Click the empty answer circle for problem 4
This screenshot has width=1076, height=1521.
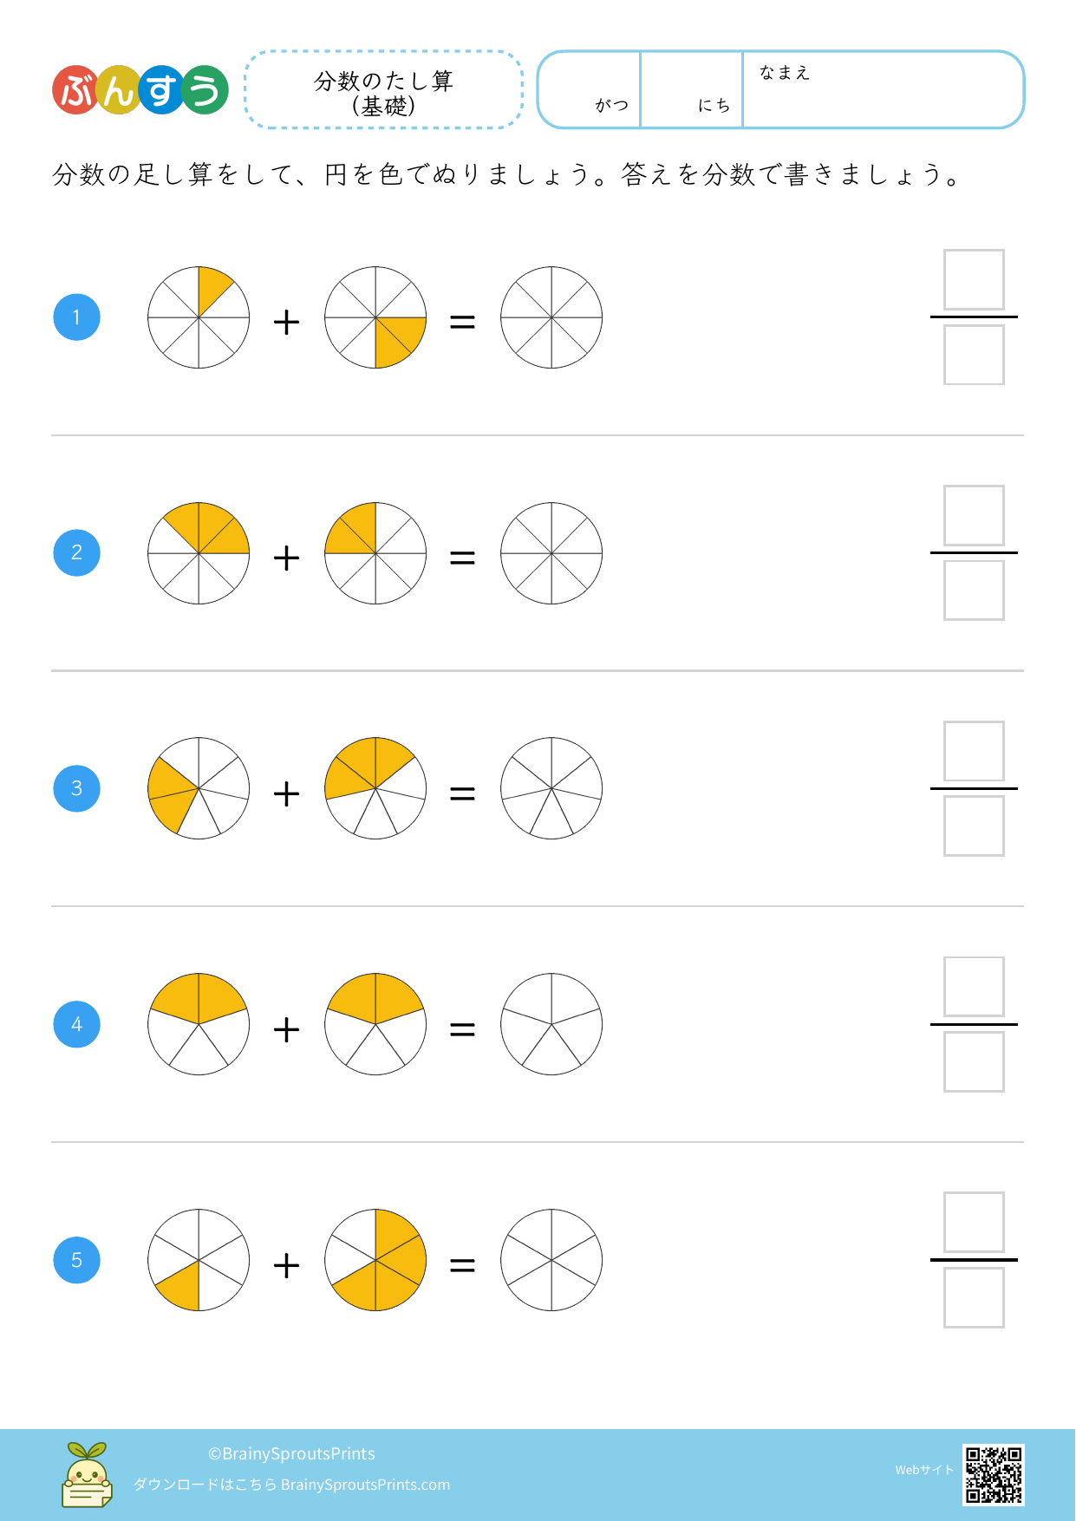click(551, 1024)
